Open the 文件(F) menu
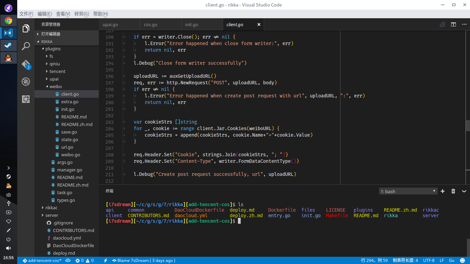This screenshot has height=264, width=470. (26, 14)
